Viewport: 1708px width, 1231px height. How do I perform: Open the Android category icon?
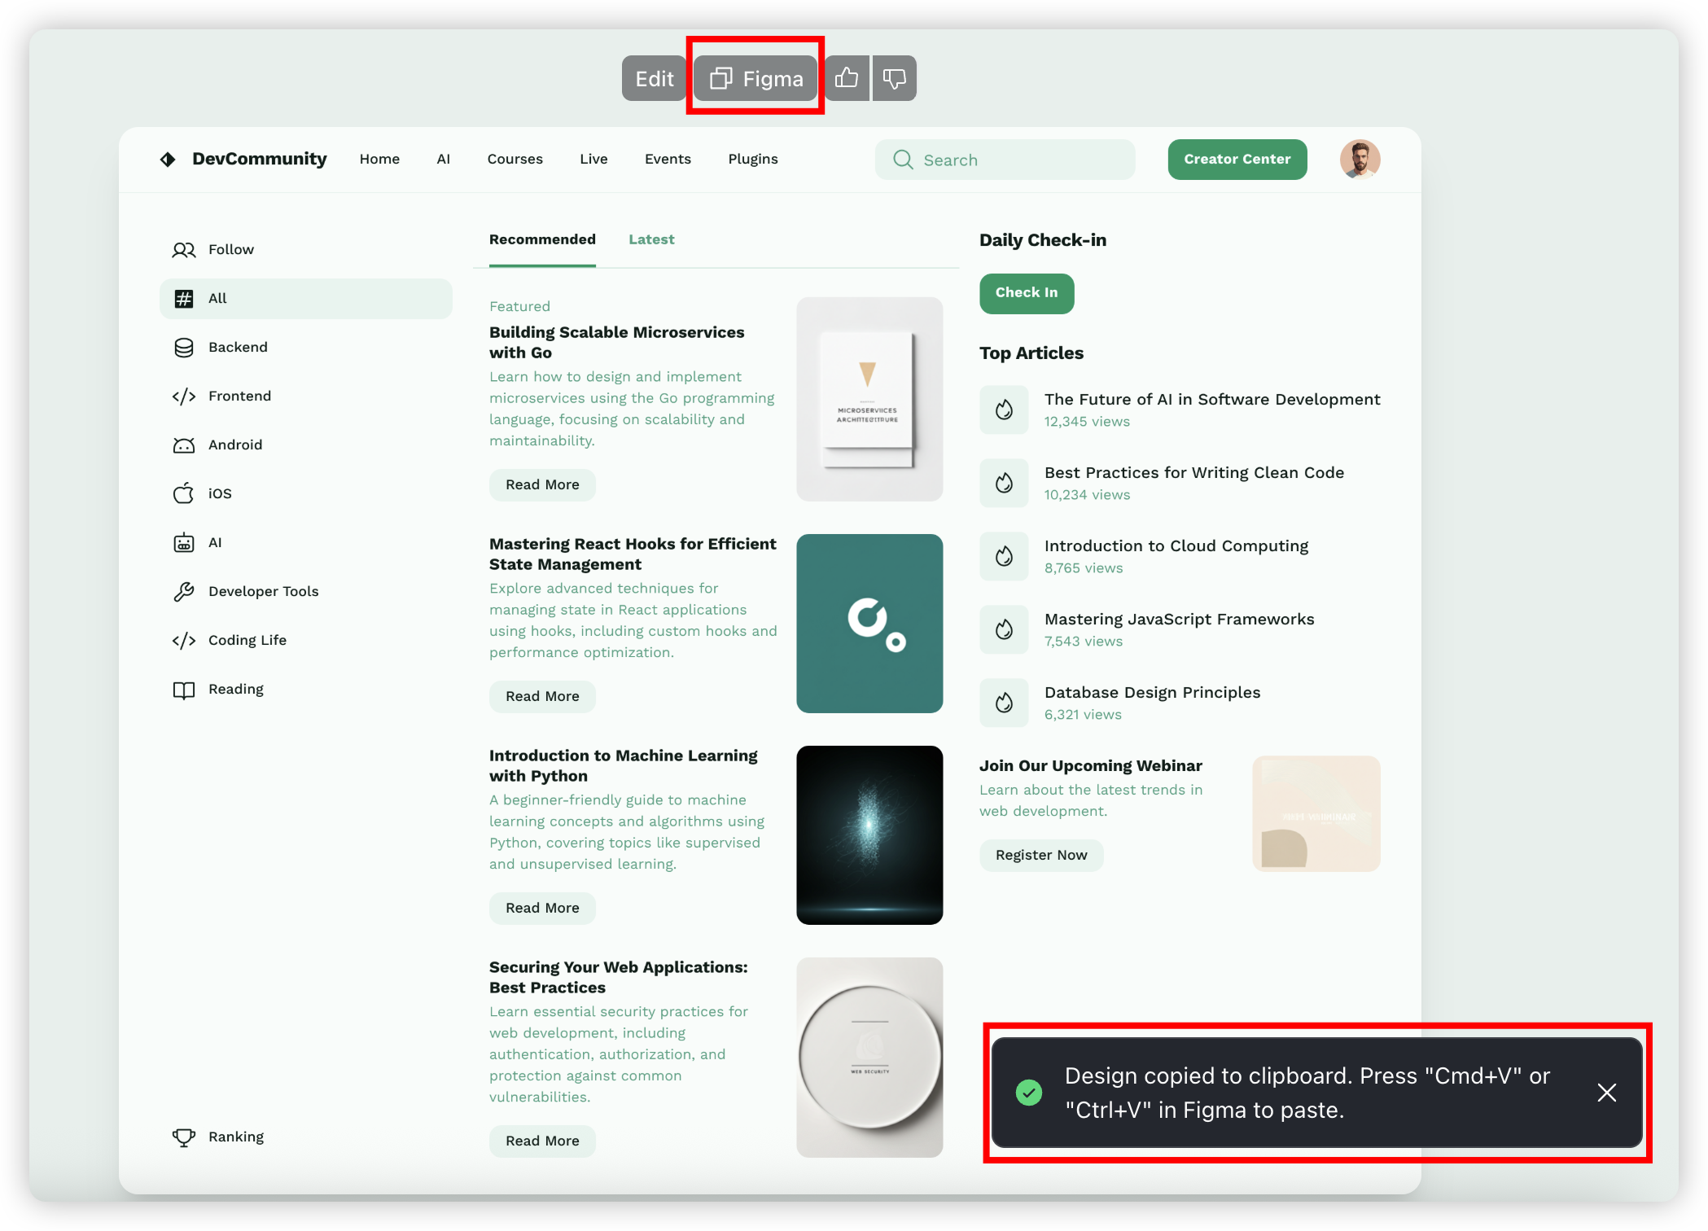(x=184, y=445)
